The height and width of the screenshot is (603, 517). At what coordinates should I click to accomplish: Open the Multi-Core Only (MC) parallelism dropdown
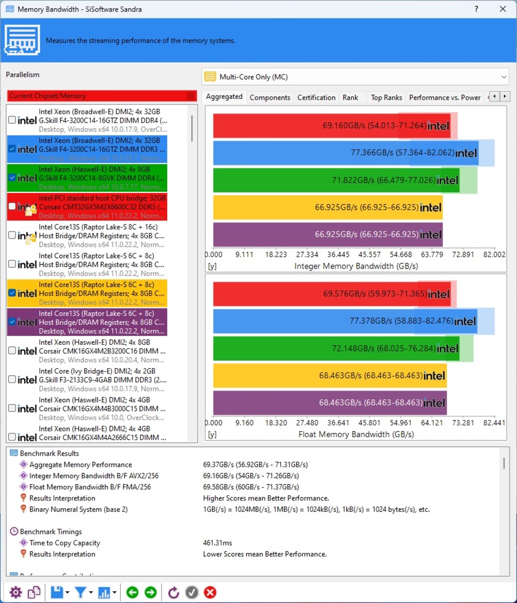[355, 77]
